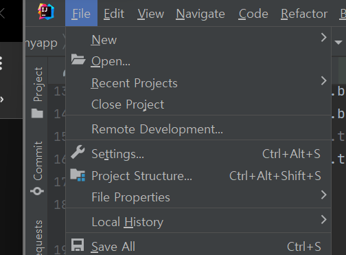Expand the Local History submenu arrow
Image resolution: width=346 pixels, height=255 pixels.
click(323, 219)
